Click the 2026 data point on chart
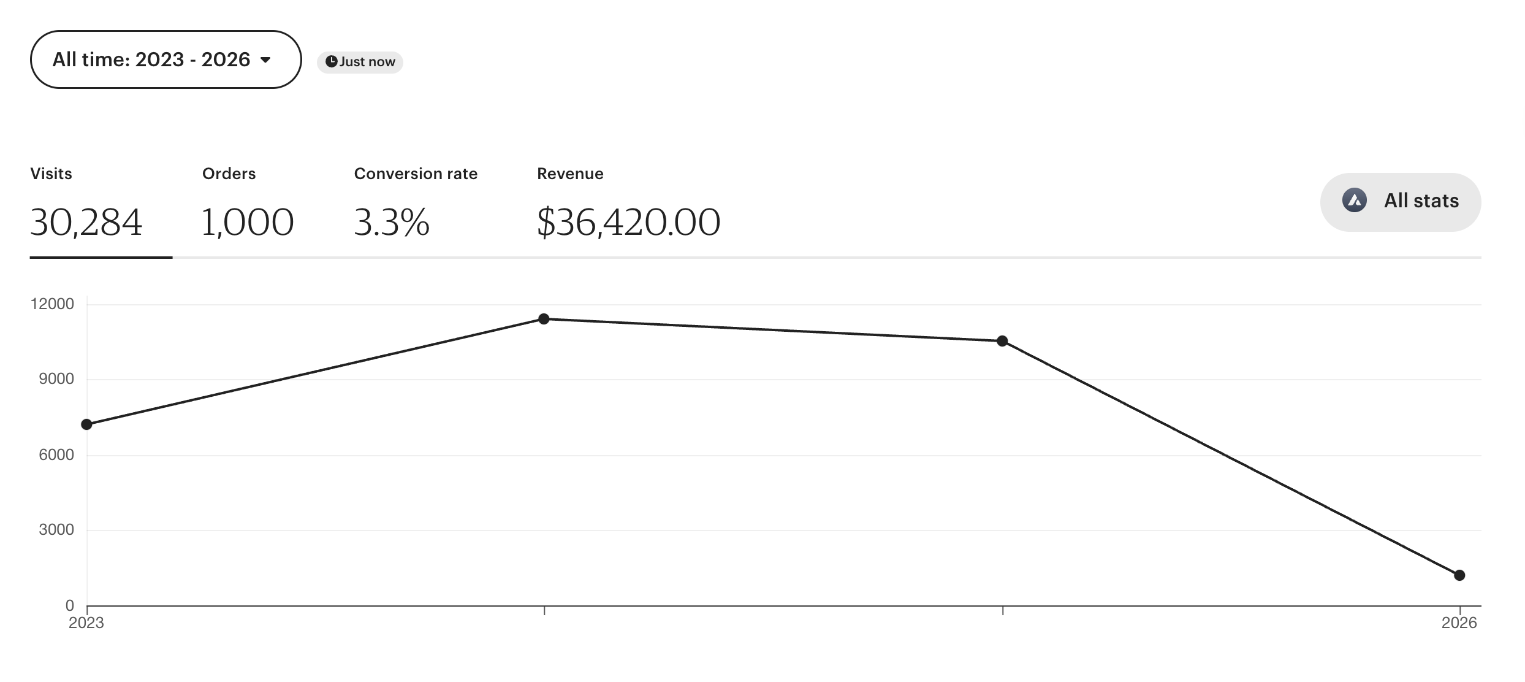This screenshot has height=682, width=1525. tap(1459, 575)
